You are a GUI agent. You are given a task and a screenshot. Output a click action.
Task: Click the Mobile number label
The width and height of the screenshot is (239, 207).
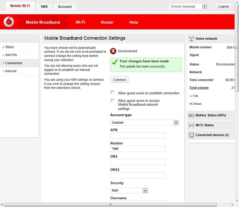click(200, 47)
